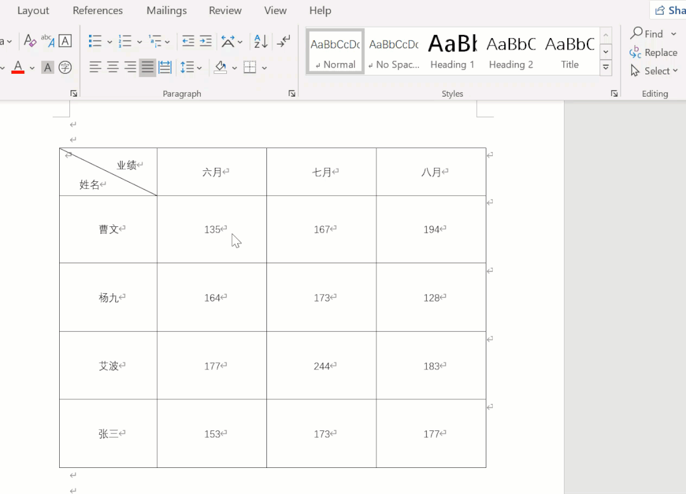The image size is (686, 494).
Task: Open the Numbering dropdown arrow
Action: pos(139,42)
